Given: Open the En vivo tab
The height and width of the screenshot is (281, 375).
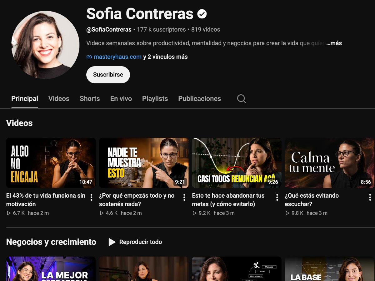Looking at the screenshot, I should pyautogui.click(x=121, y=99).
